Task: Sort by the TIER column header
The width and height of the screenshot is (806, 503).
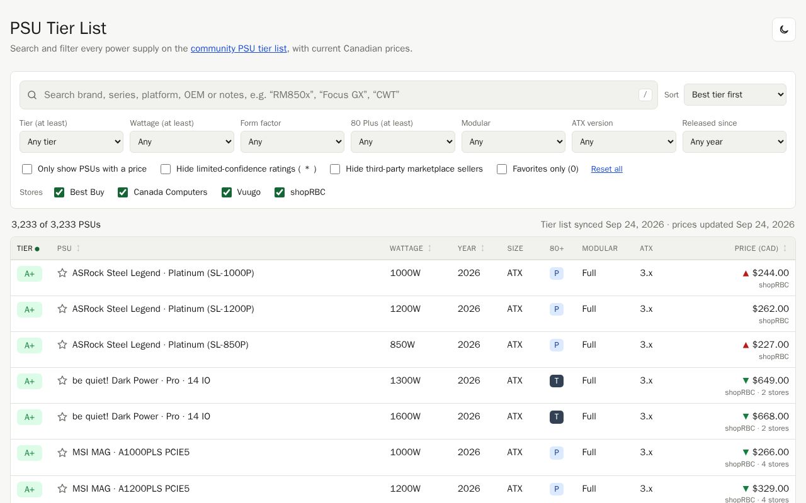Action: (28, 248)
